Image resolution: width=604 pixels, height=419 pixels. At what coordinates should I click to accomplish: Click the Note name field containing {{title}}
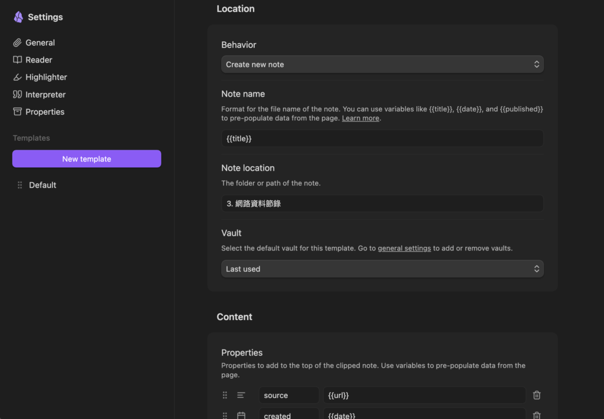pyautogui.click(x=382, y=138)
